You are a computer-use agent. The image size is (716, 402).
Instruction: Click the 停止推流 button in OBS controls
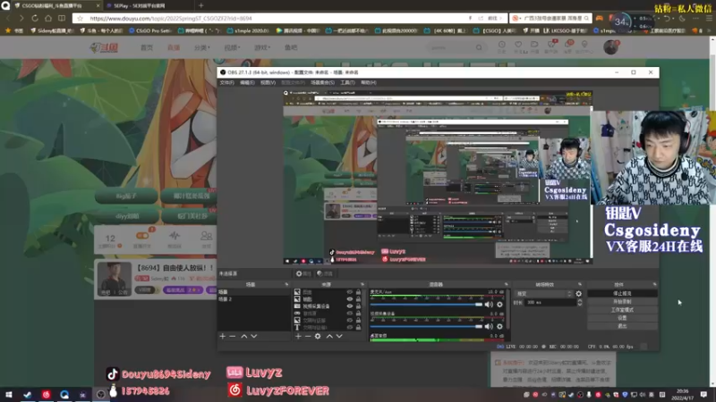coord(622,294)
